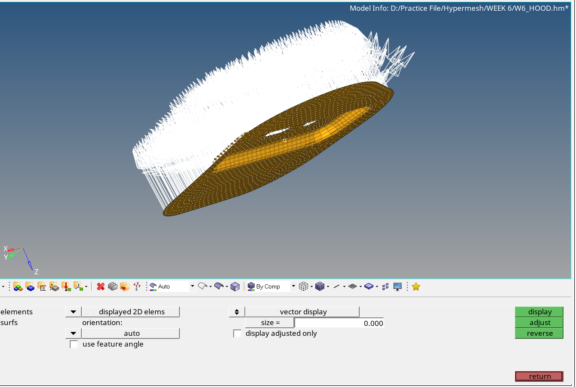Expand the orientation auto dropdown arrow

pos(73,334)
